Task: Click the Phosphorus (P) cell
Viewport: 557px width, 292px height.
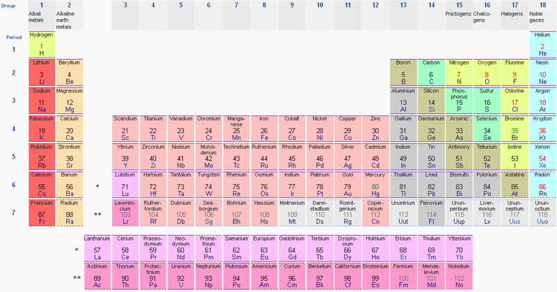Action: 459,100
